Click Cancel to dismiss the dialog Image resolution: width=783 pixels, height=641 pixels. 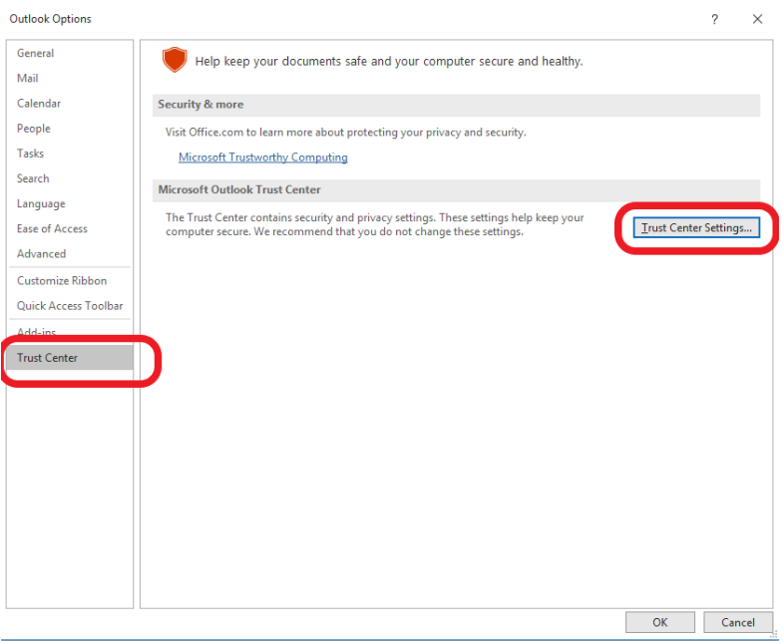(738, 622)
